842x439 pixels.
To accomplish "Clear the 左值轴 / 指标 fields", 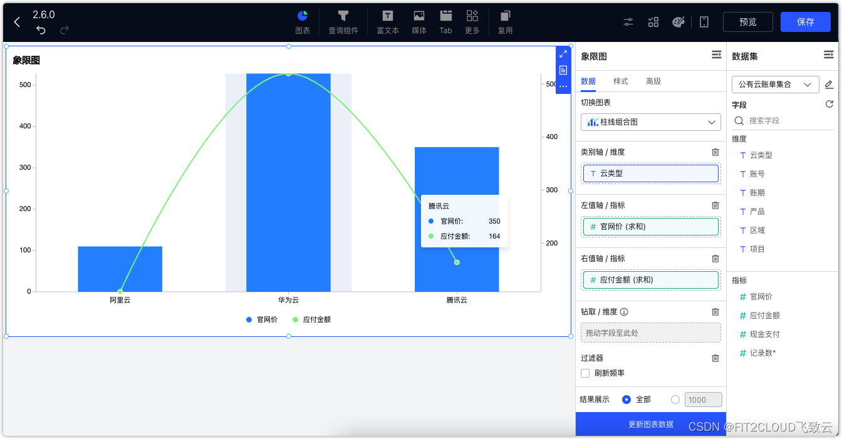I will [715, 205].
